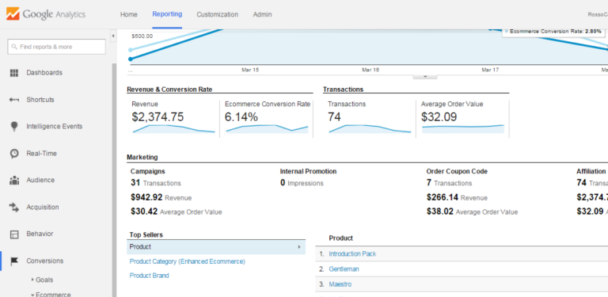Select Product Category (Enhanced Ecommerce) link
This screenshot has width=608, height=297.
[x=188, y=261]
